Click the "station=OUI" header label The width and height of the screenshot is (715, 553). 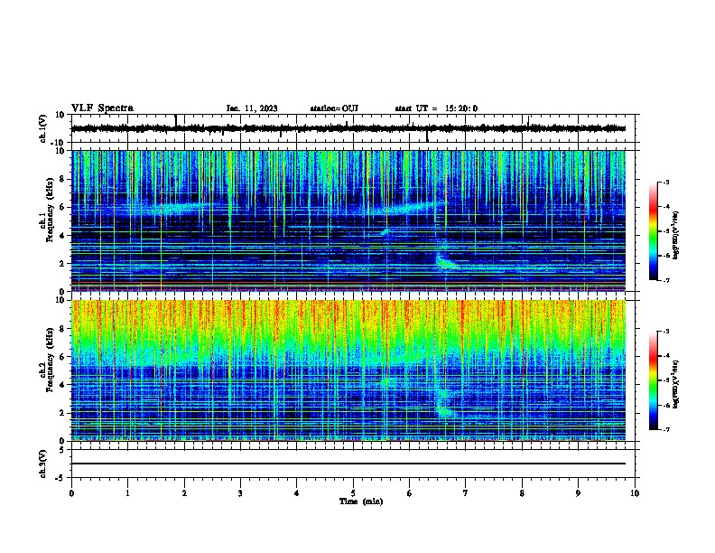click(x=334, y=108)
